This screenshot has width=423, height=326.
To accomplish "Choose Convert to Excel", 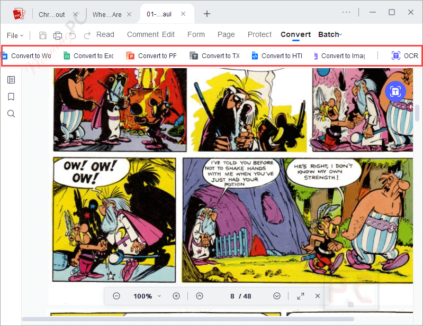I will pyautogui.click(x=88, y=55).
